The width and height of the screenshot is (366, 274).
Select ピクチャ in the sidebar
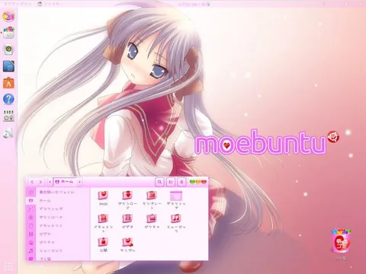tap(58, 242)
